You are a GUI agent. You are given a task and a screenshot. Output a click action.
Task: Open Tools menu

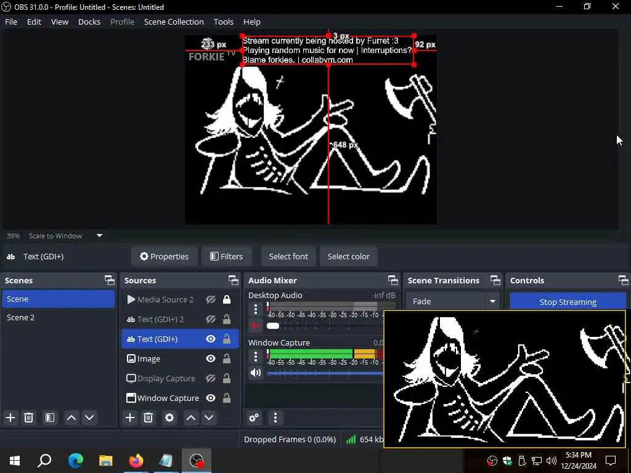[x=223, y=22]
